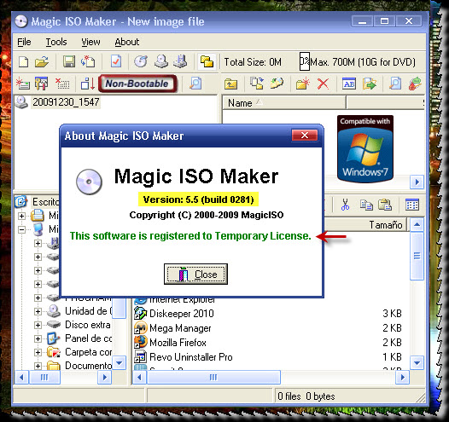The image size is (449, 422).
Task: Click down arrow of file list scrollbar
Action: [417, 363]
